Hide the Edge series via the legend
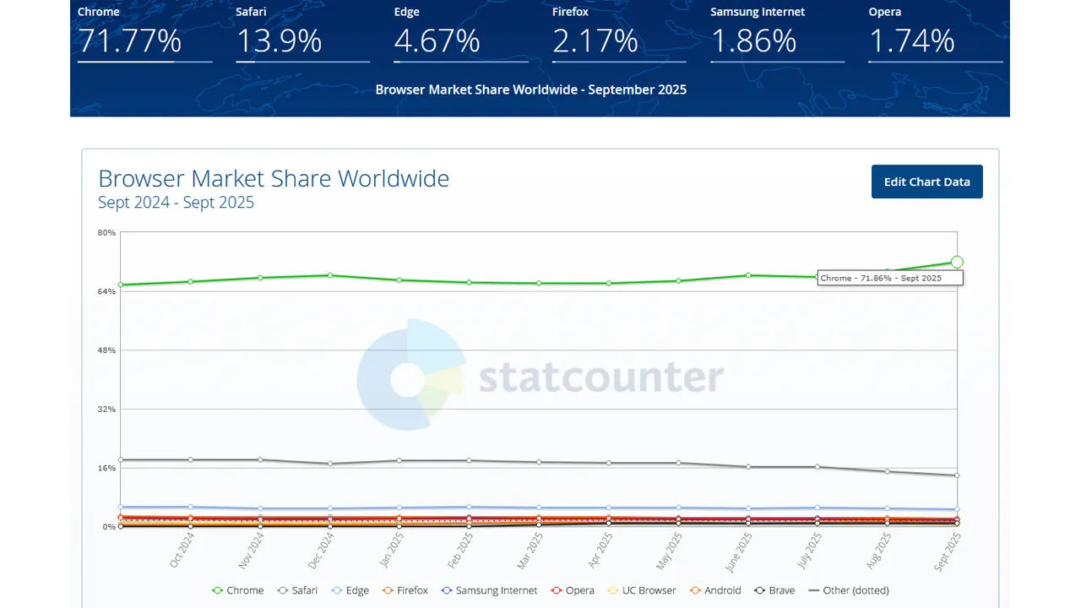Image resolution: width=1081 pixels, height=608 pixels. click(x=337, y=590)
